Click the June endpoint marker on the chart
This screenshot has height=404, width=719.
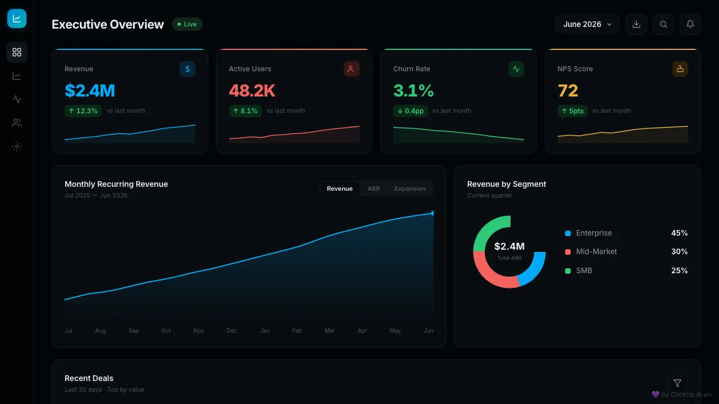(x=433, y=213)
